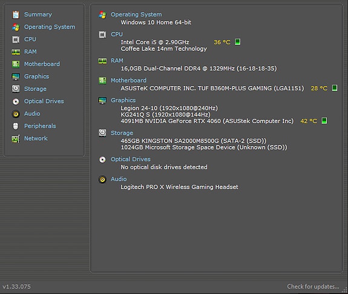348x294 pixels.
Task: Open the Graphics heading in summary panel
Action: coord(123,100)
